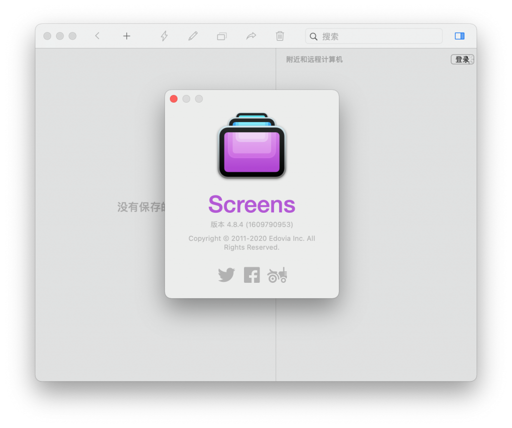Click the lightning bolt quick connect icon
Image resolution: width=512 pixels, height=428 pixels.
coord(164,36)
